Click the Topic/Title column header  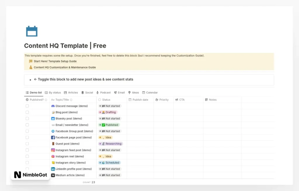(73, 100)
